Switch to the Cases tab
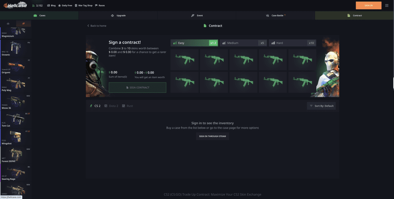This screenshot has height=199, width=394. 39,15
